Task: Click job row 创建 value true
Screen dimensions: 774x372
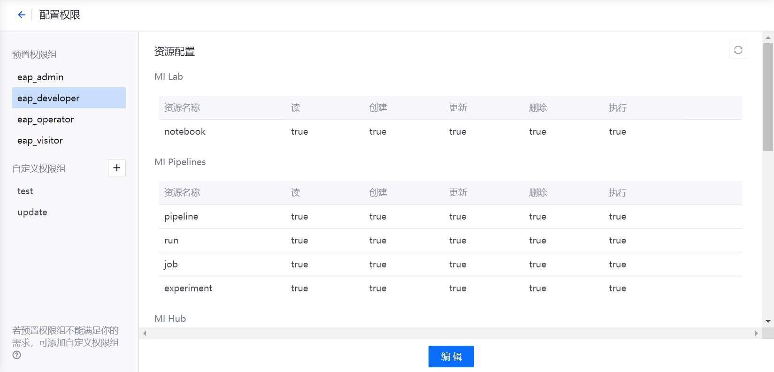Action: (x=378, y=264)
